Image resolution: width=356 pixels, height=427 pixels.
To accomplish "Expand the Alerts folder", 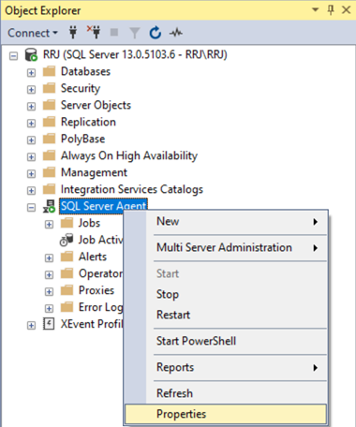I will coord(49,258).
